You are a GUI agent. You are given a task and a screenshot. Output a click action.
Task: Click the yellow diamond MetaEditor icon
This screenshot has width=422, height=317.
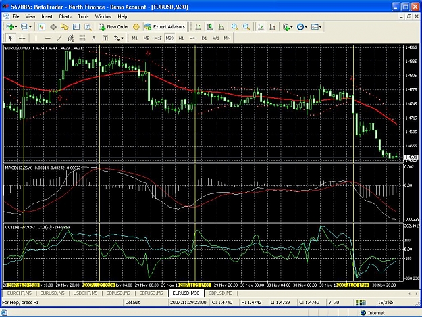136,26
